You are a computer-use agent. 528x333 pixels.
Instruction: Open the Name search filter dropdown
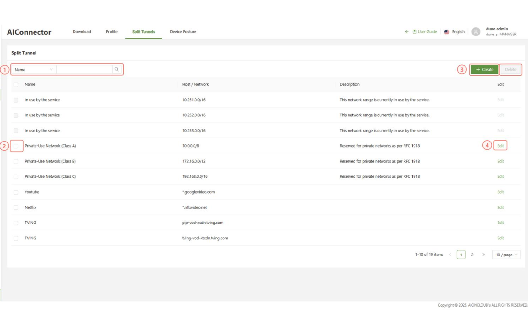click(x=33, y=70)
